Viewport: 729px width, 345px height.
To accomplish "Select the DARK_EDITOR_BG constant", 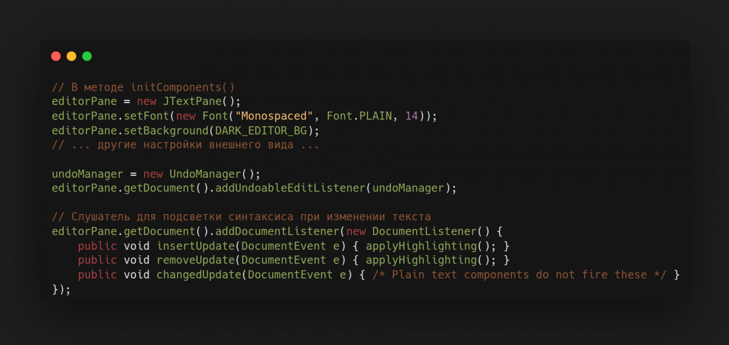I will [x=261, y=130].
